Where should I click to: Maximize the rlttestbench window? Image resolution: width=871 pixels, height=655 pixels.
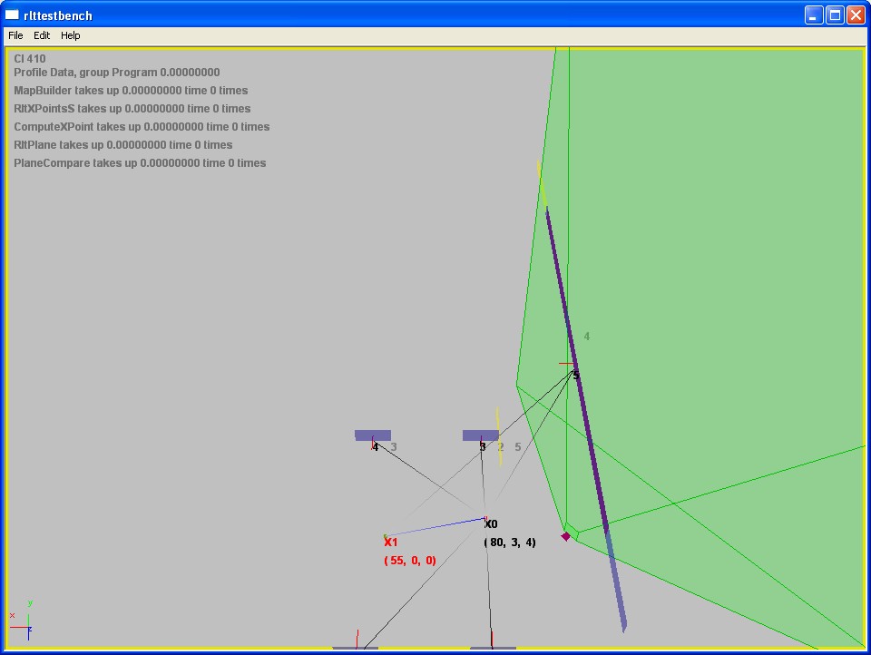[x=834, y=15]
